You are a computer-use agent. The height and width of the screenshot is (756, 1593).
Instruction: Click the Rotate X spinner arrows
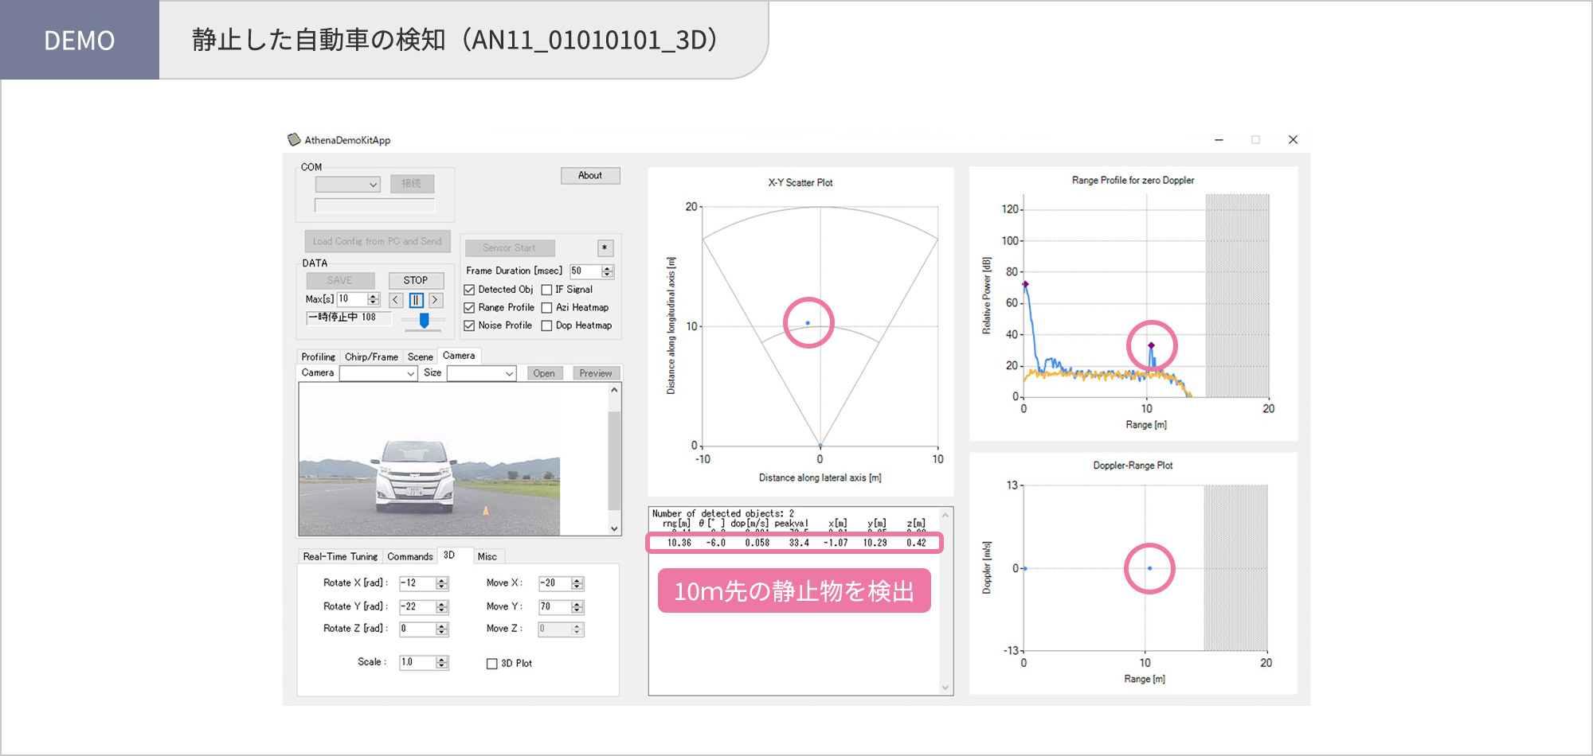442,583
